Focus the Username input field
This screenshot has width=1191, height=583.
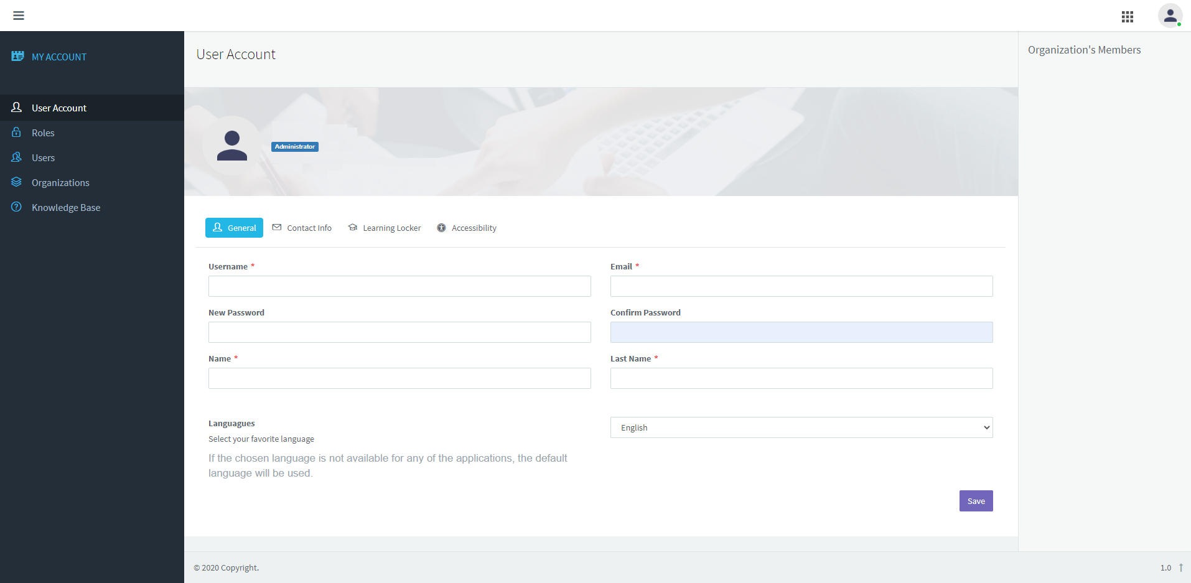[399, 286]
